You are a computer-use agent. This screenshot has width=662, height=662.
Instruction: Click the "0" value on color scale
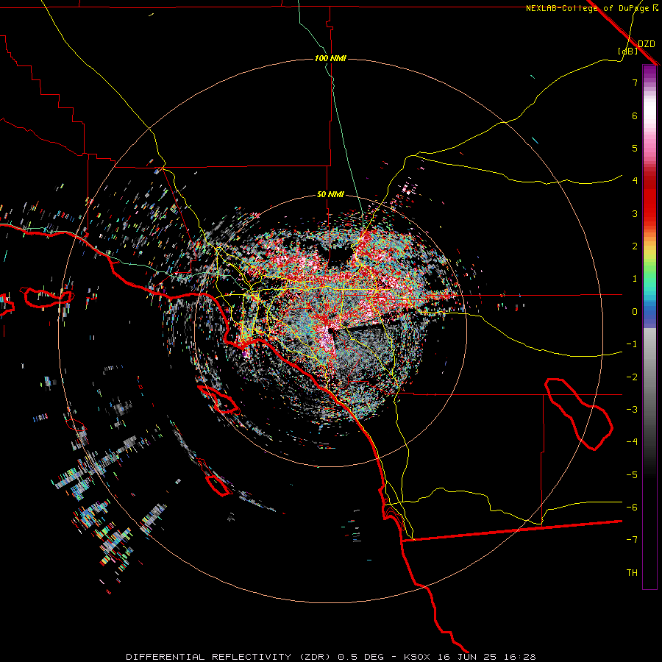(635, 312)
